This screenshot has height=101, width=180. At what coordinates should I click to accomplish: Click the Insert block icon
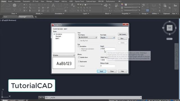(x=106, y=6)
